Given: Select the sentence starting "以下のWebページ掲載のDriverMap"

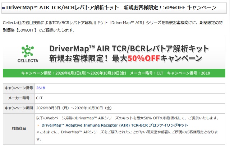Looking at the screenshot, I should coord(128,118).
